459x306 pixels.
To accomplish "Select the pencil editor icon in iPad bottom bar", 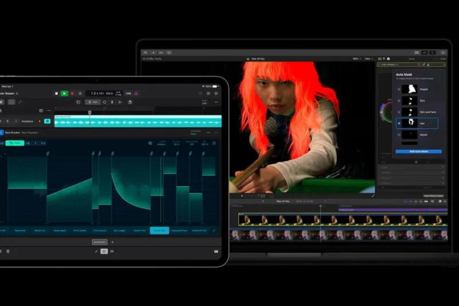I will click(x=96, y=251).
